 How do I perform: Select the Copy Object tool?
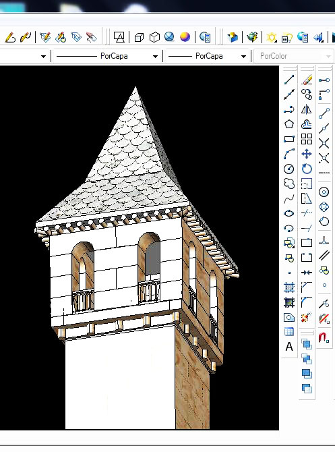tap(307, 94)
